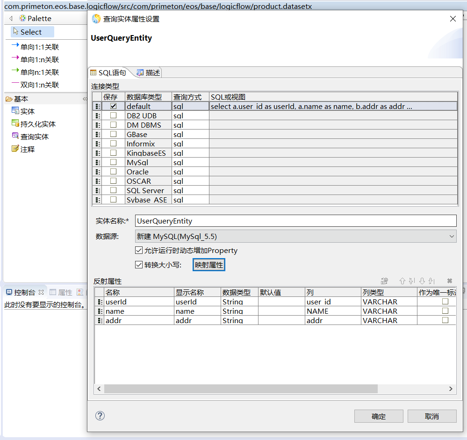Click the help question mark icon
467x440 pixels.
100,416
